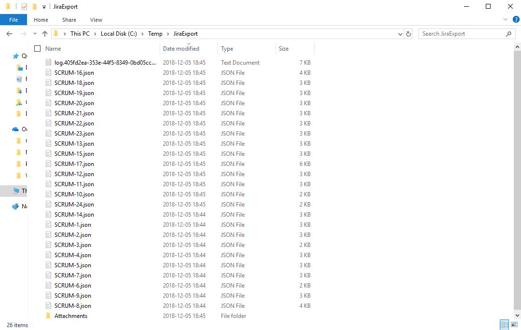Open the Home ribbon tab
521x330 pixels.
(41, 20)
